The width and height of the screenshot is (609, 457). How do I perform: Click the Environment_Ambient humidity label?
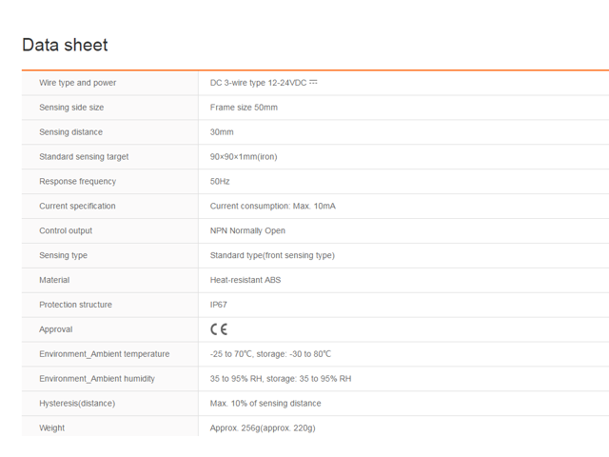(97, 379)
